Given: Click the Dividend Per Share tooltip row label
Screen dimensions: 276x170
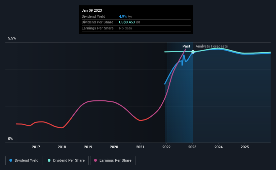Looking at the screenshot, I should click(x=97, y=22).
